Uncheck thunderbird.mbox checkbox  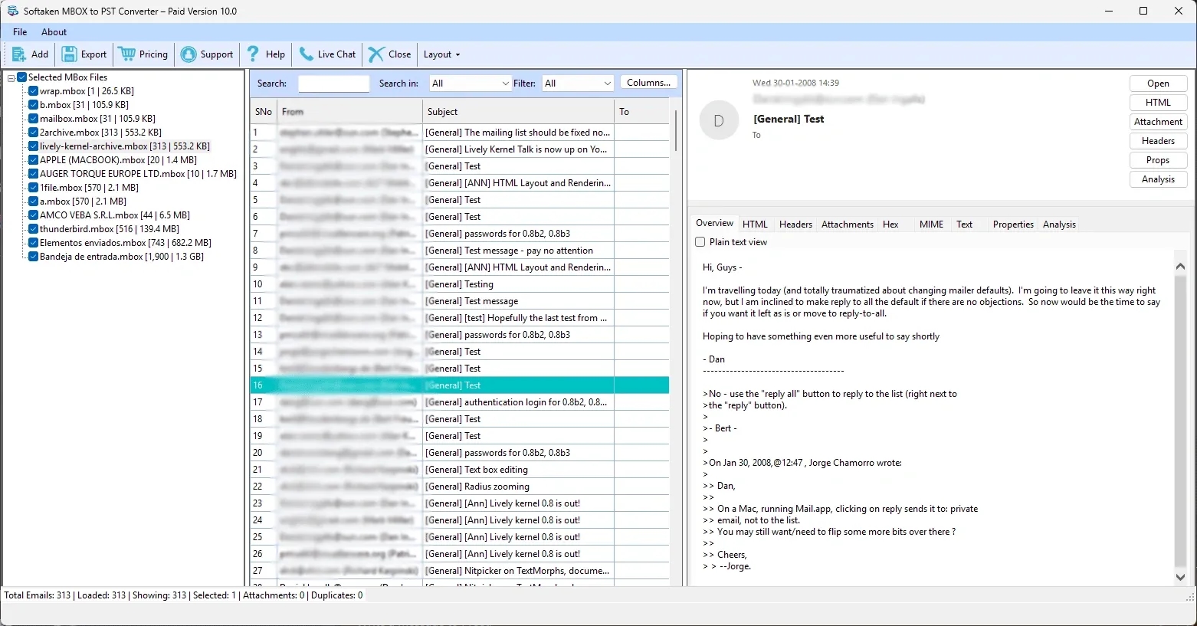click(x=34, y=229)
